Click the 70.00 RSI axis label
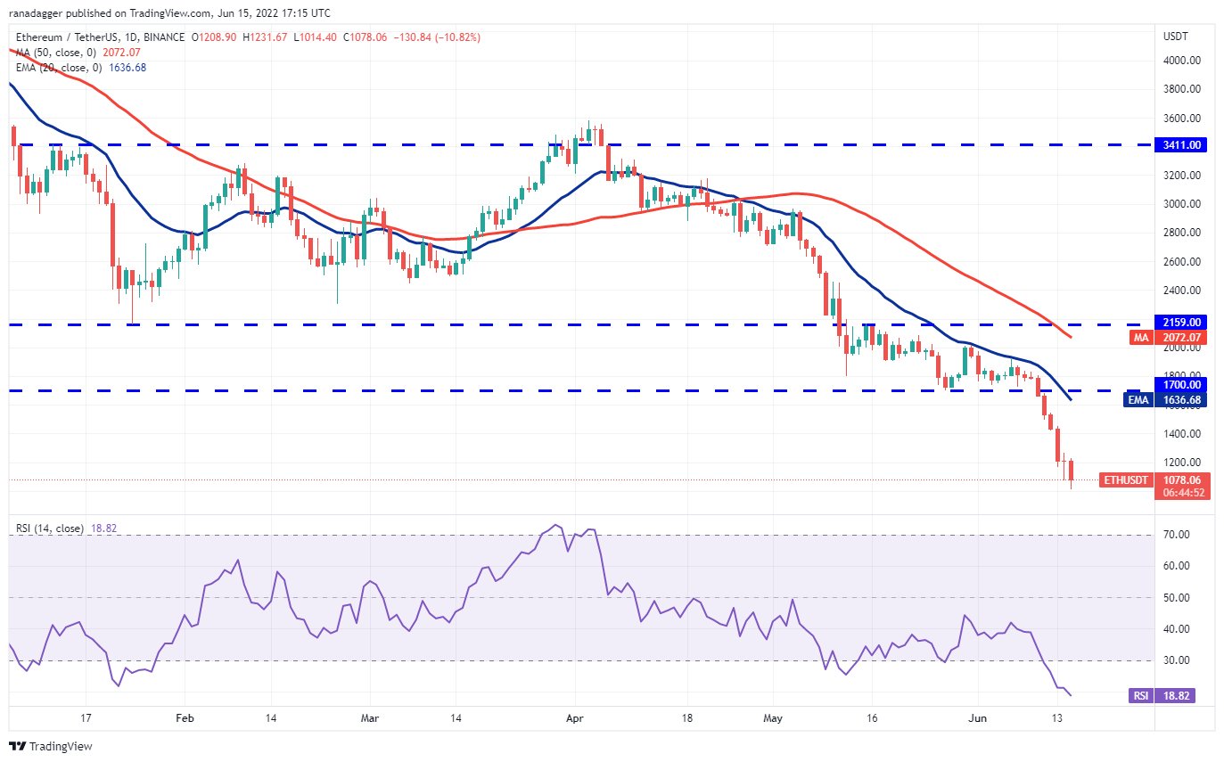 point(1177,534)
